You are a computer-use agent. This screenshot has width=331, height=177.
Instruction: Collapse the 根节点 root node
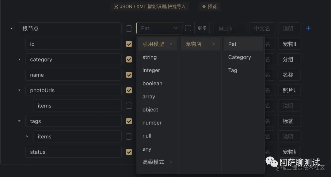pos(11,28)
